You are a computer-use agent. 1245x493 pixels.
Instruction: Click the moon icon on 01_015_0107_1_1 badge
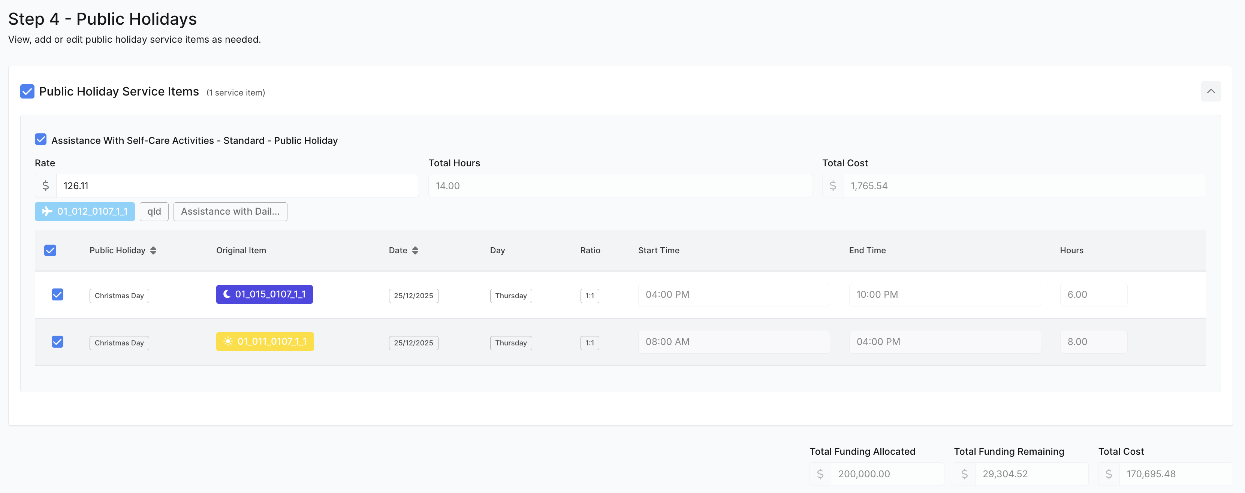coord(227,294)
